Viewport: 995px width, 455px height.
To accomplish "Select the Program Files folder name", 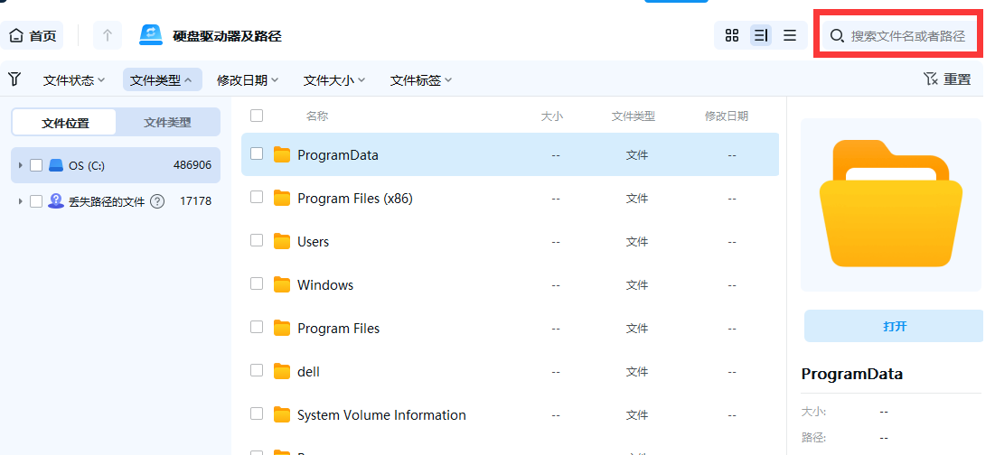I will [x=339, y=329].
